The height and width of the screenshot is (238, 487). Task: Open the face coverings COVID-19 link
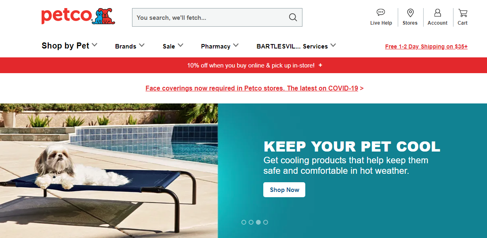252,88
